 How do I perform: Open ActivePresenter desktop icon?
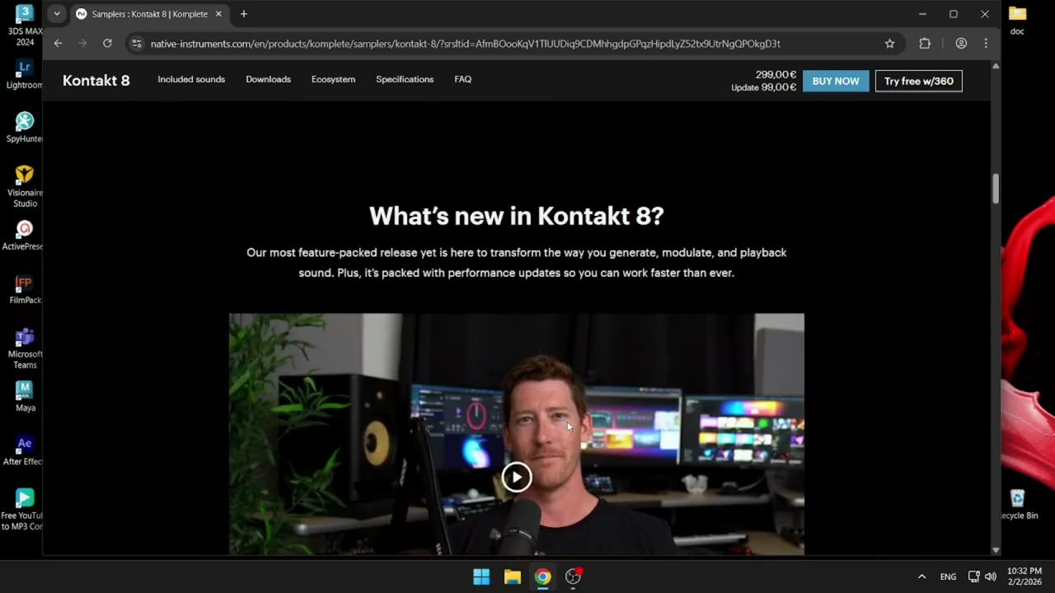pos(25,236)
